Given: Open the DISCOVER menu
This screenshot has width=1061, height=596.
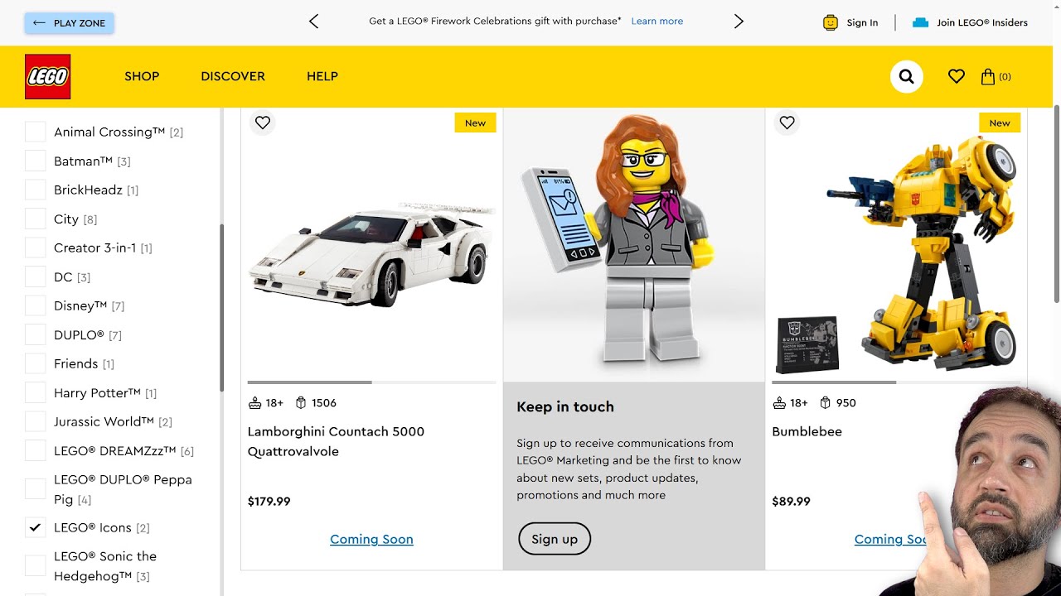Looking at the screenshot, I should tap(233, 76).
